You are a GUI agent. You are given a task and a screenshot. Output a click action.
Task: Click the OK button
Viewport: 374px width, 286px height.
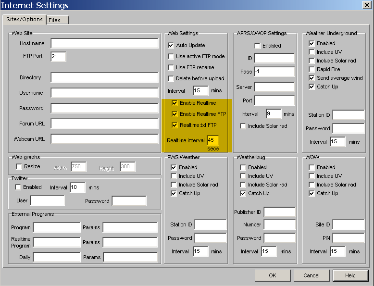273,275
